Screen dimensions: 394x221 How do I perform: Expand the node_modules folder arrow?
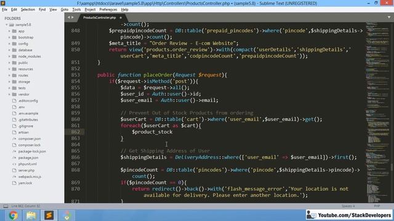coord(10,56)
